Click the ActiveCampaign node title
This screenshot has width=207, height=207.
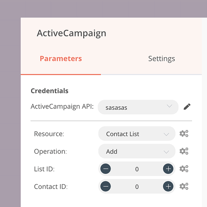tap(72, 34)
